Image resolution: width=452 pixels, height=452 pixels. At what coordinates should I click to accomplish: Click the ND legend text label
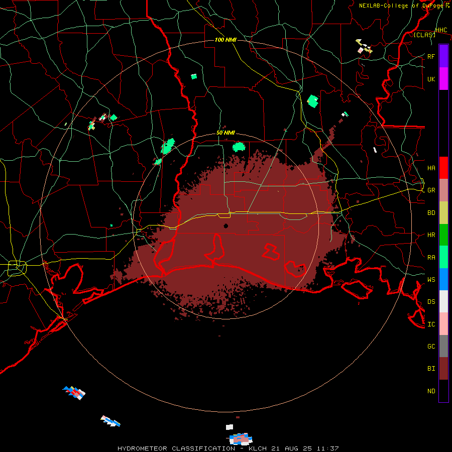(x=431, y=391)
